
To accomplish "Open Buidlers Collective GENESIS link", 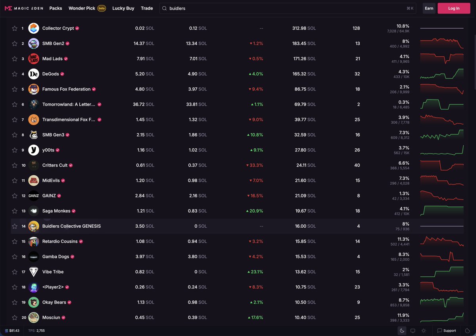I will (71, 226).
